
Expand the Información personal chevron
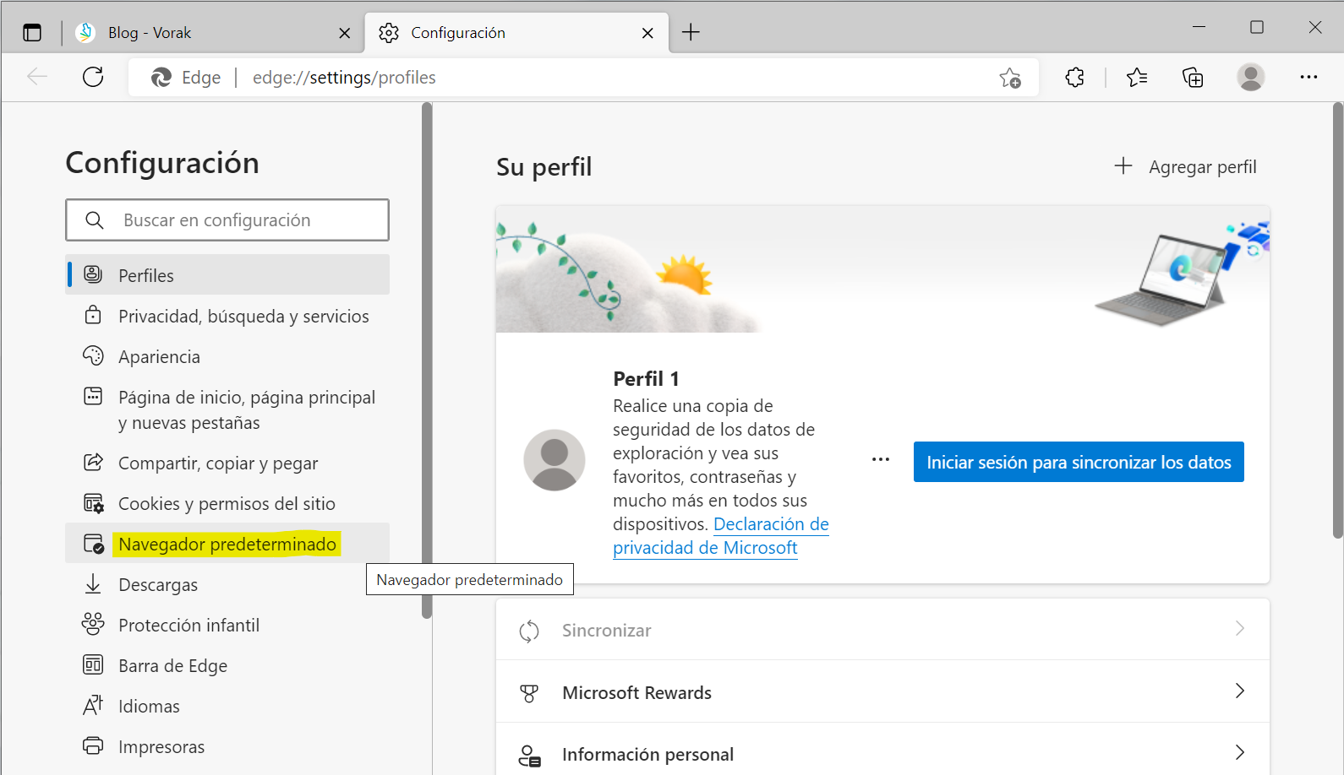click(x=1240, y=752)
